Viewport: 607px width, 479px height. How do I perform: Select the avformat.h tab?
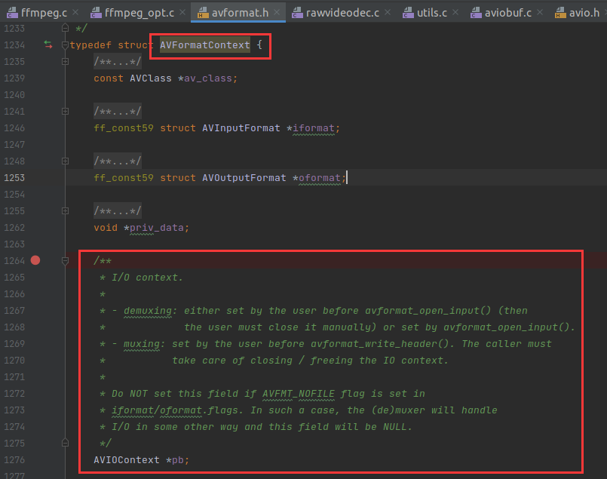pyautogui.click(x=240, y=13)
